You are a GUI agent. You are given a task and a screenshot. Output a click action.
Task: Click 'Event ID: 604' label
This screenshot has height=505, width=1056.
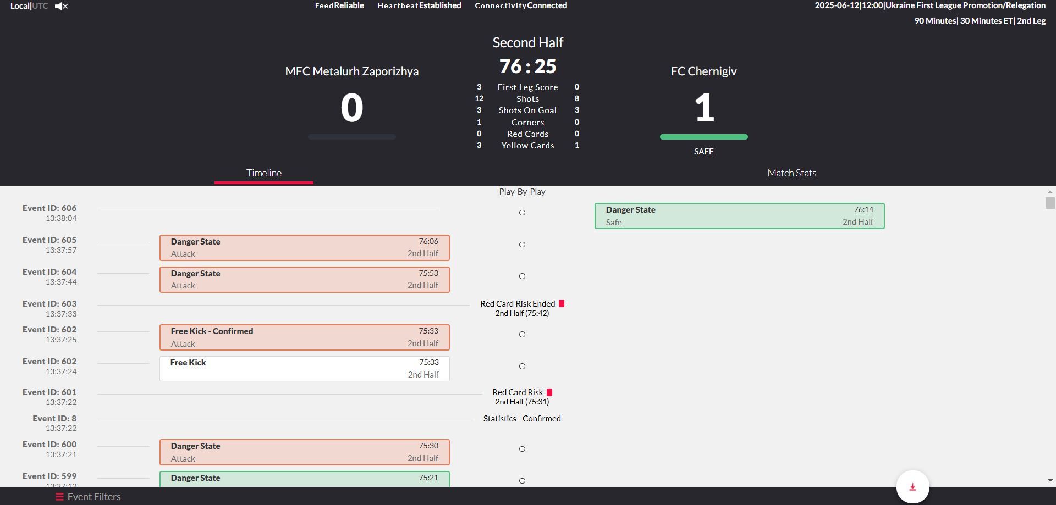point(50,272)
